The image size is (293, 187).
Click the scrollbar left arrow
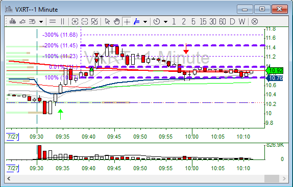tap(9, 179)
